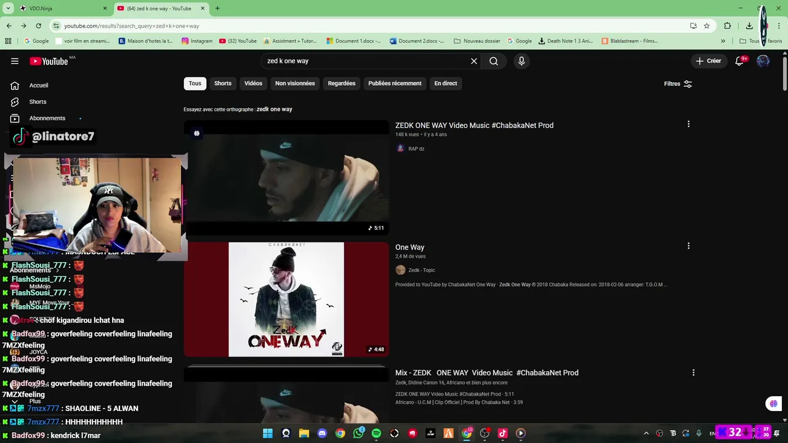The image size is (788, 443).
Task: Select the Publiées récemment filter chip
Action: pos(395,83)
